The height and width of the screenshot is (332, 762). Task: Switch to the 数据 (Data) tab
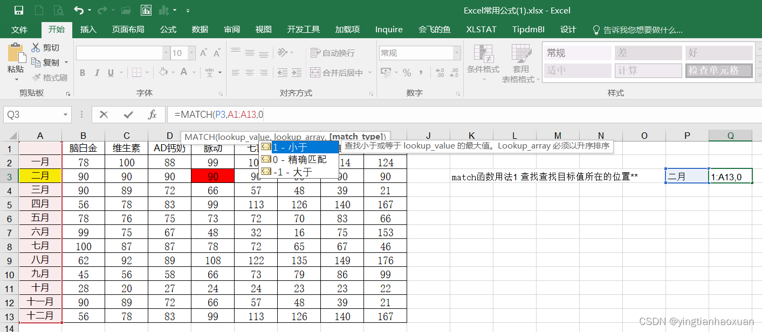click(200, 30)
